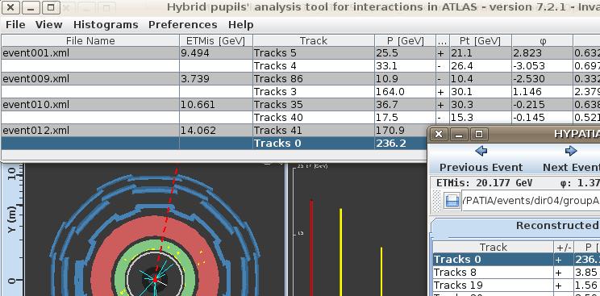This screenshot has height=296, width=600.
Task: Open the View menu
Action: [x=48, y=25]
